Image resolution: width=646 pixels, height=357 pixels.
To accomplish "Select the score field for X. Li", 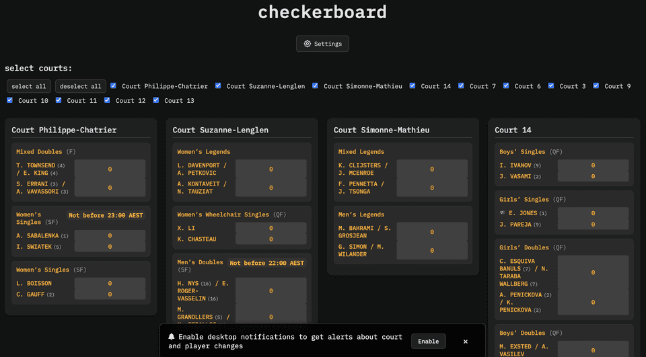I will pyautogui.click(x=271, y=229).
